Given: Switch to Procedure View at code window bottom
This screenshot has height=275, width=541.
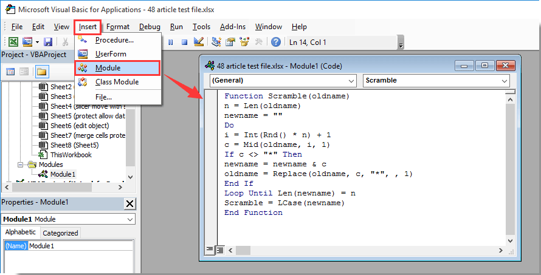Looking at the screenshot, I should [210, 250].
